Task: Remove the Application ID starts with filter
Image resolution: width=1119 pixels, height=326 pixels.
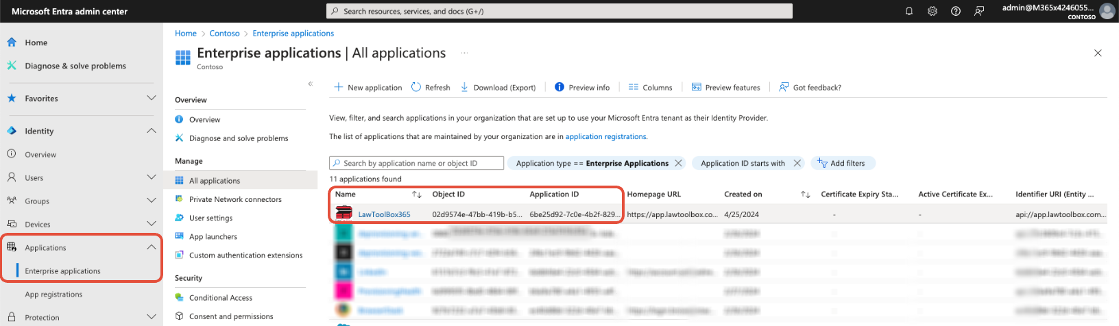Action: click(797, 163)
